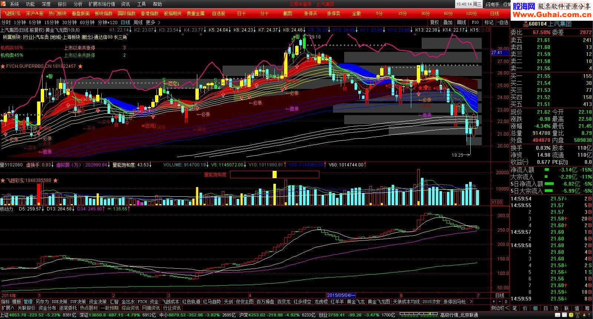Switch the side panel to 势 view
This screenshot has width=593, height=319.
556,308
